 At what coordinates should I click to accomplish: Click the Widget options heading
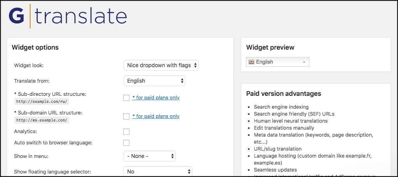click(x=35, y=47)
